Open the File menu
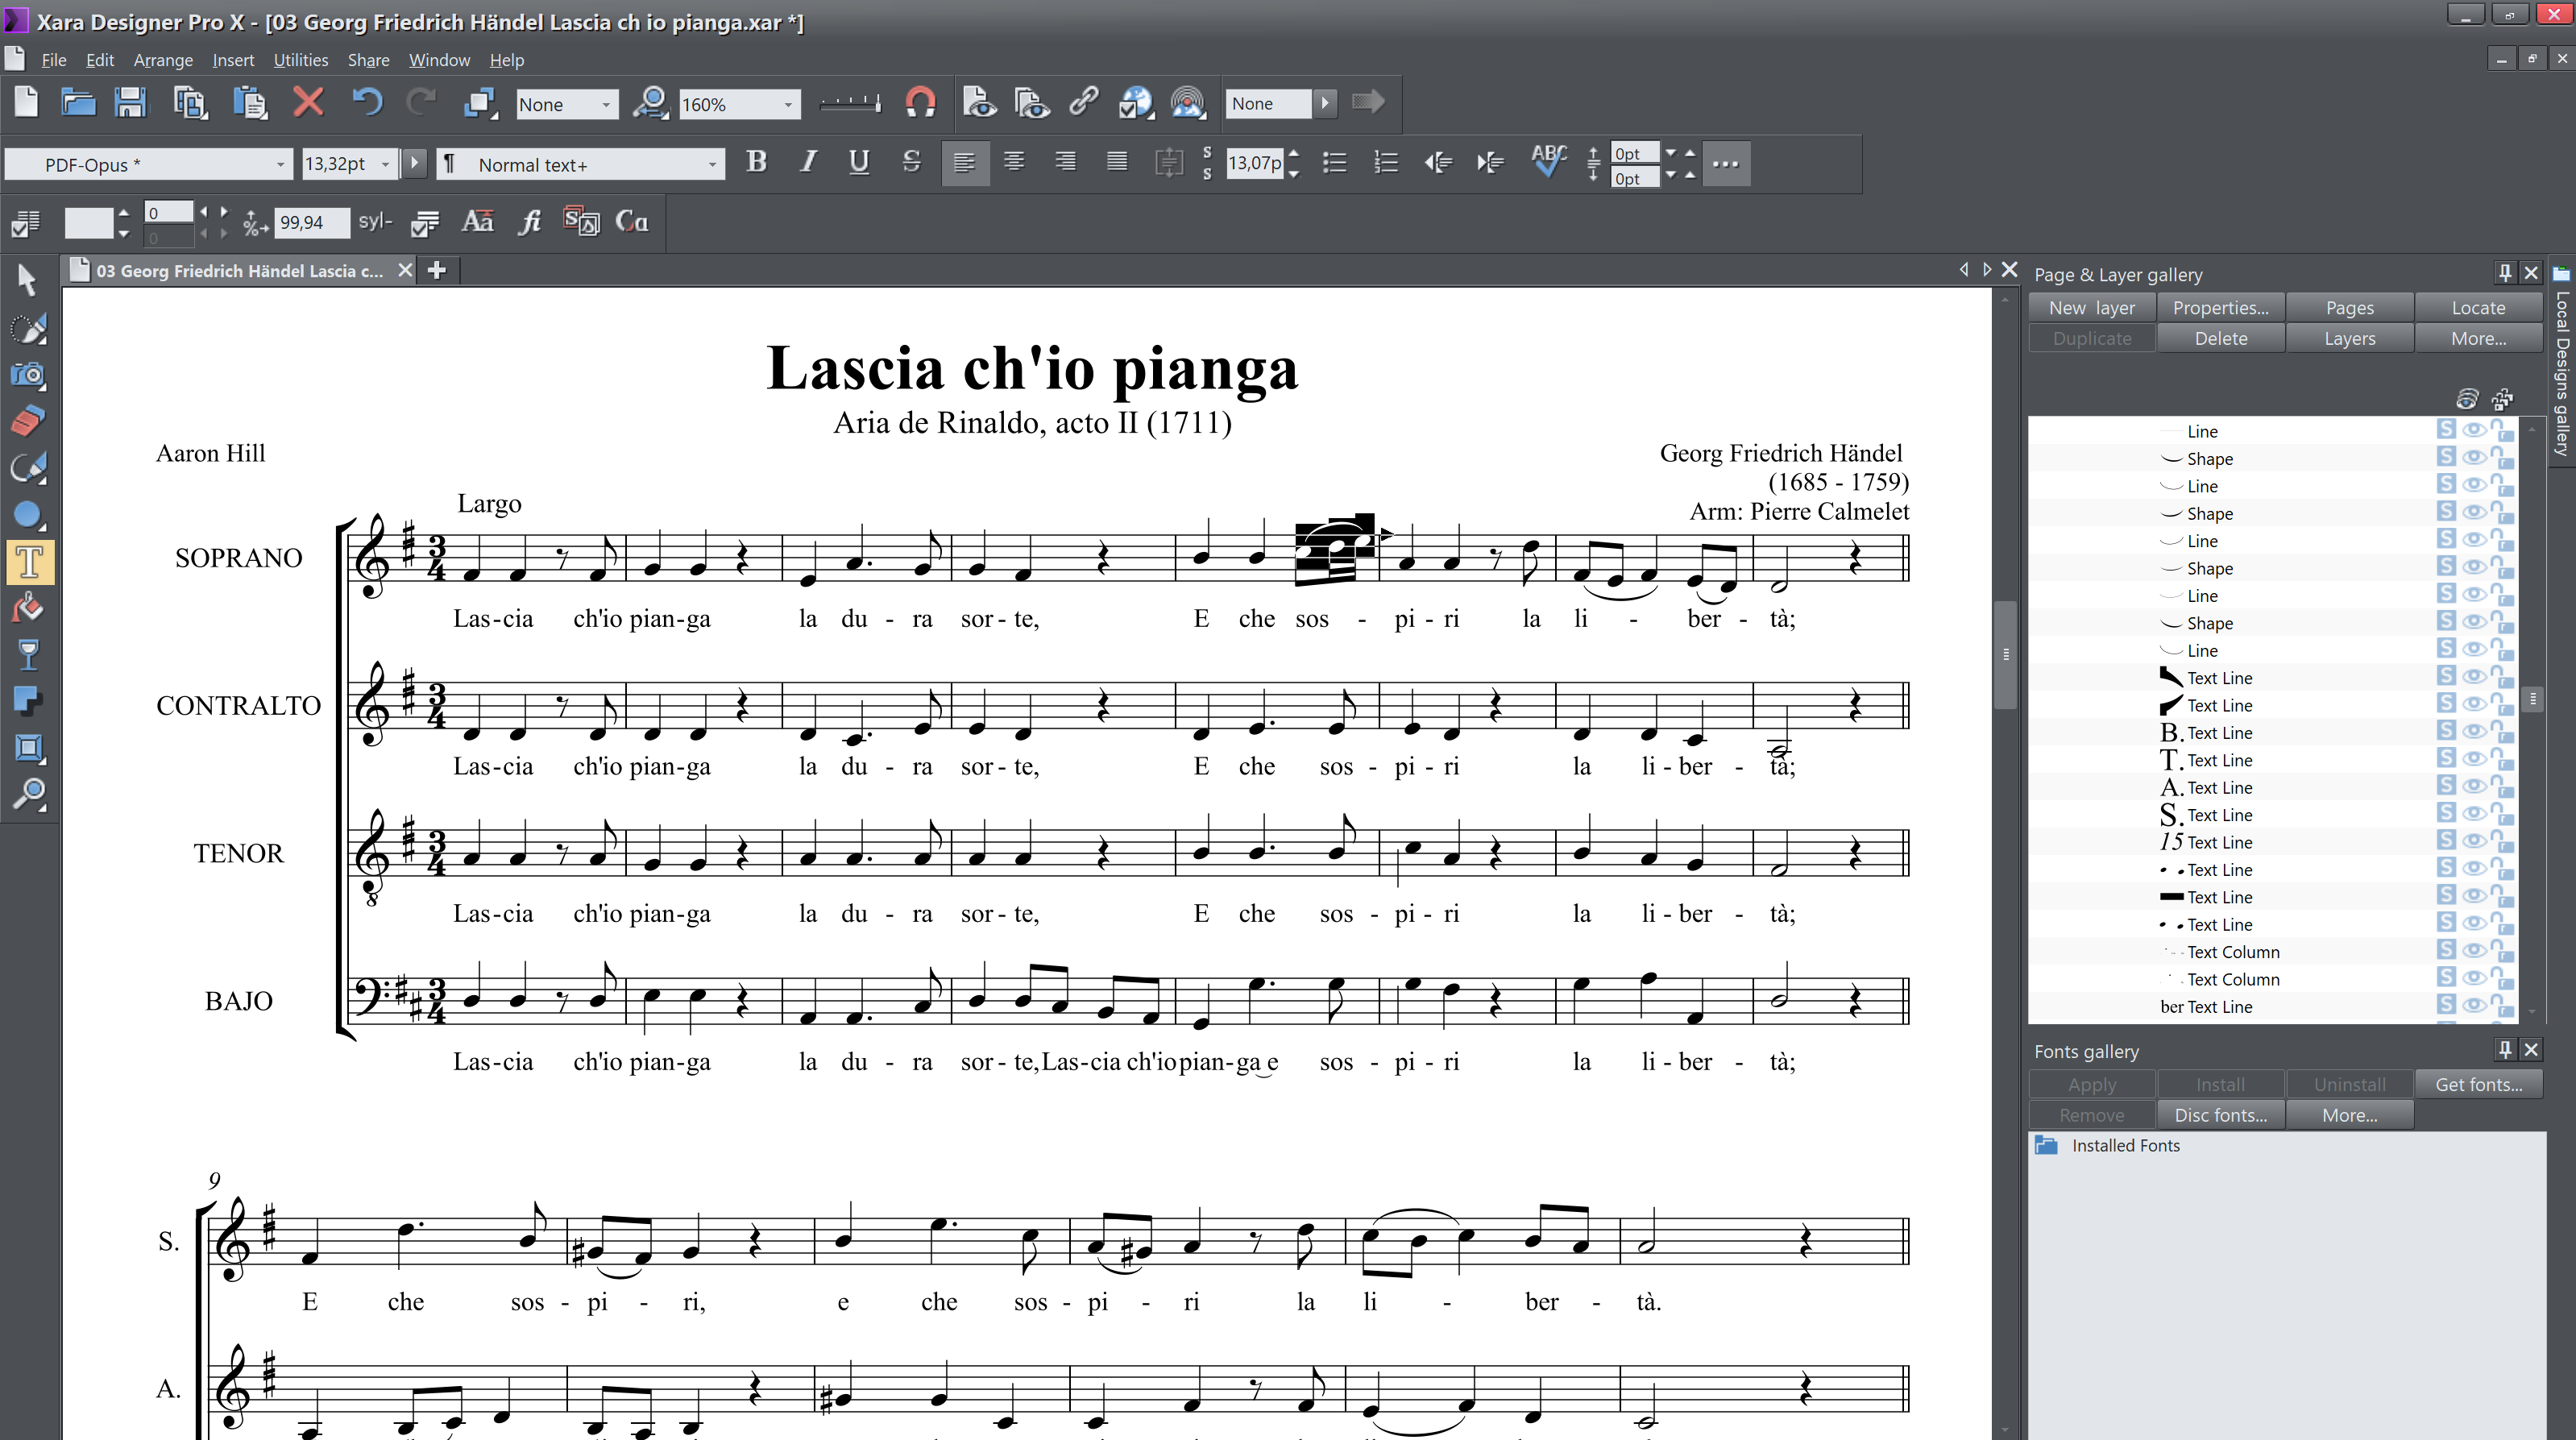This screenshot has height=1440, width=2576. (54, 60)
